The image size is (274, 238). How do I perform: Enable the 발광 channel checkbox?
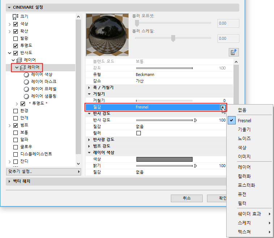tap(16, 39)
